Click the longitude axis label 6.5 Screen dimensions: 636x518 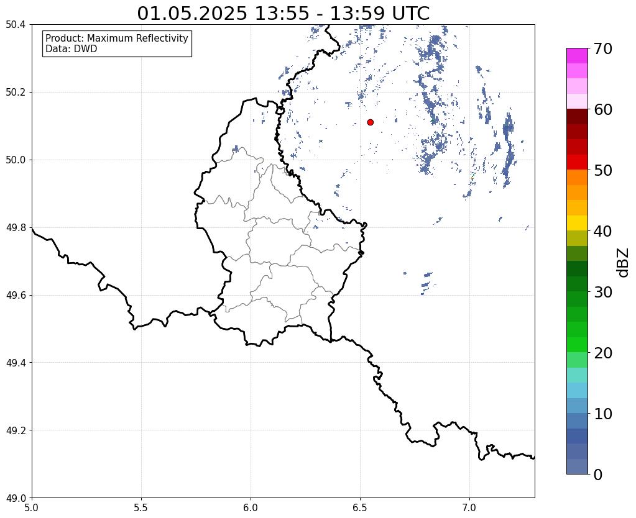pyautogui.click(x=360, y=507)
